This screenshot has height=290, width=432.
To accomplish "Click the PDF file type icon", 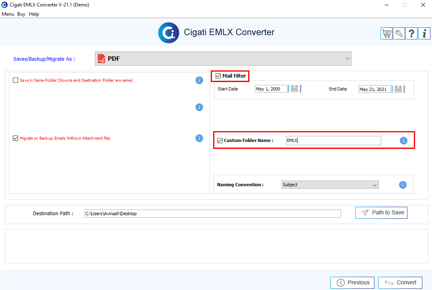I will pos(101,58).
